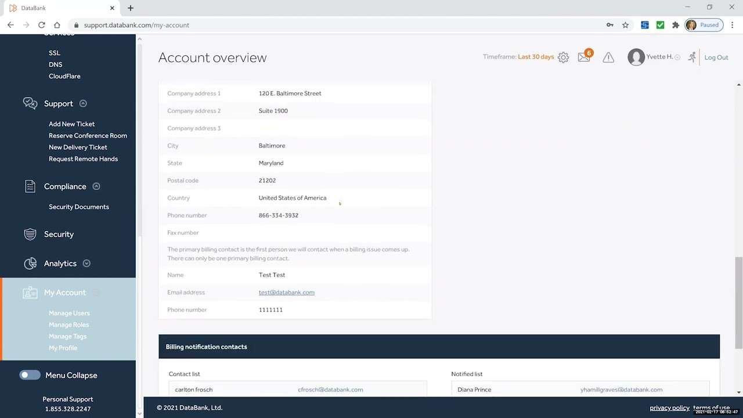Select Reserve Conference Room
Screen dimensions: 743x418
[88, 135]
